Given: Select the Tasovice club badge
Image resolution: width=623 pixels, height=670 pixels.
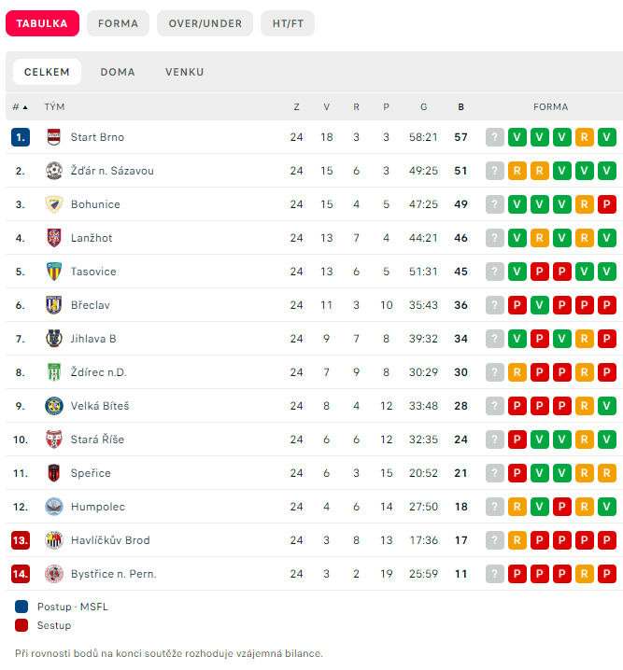Looking at the screenshot, I should (x=54, y=272).
